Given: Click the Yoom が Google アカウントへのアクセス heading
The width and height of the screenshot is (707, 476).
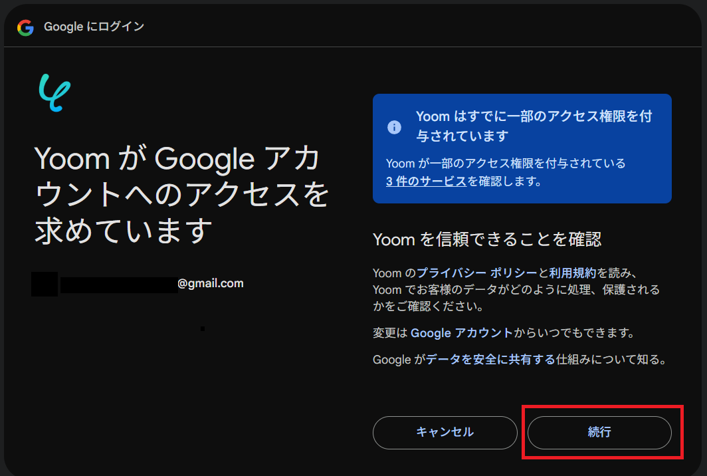Looking at the screenshot, I should pos(181,195).
